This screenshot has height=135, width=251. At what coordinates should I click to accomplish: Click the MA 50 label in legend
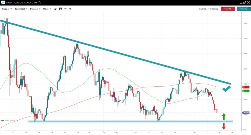coord(8,121)
